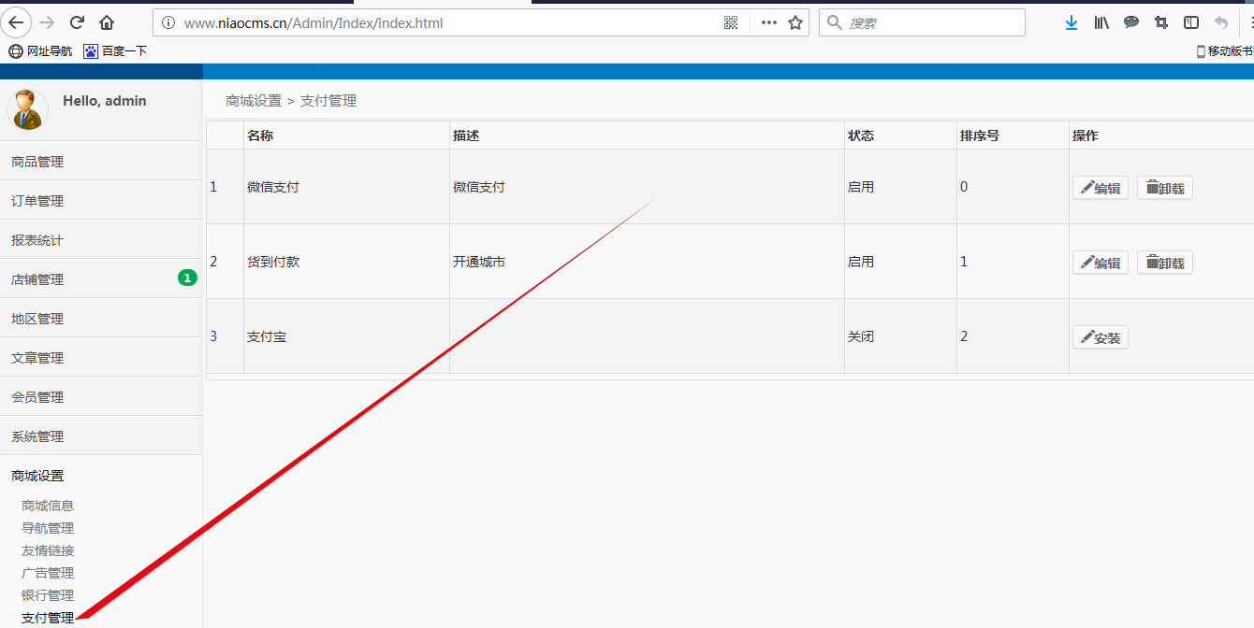This screenshot has height=628, width=1254.
Task: Open the QR code icon in address bar
Action: click(731, 22)
